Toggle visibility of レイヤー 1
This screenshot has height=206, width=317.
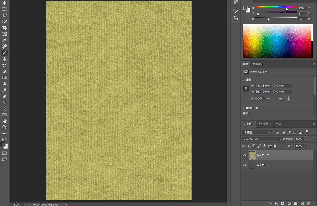click(x=245, y=165)
